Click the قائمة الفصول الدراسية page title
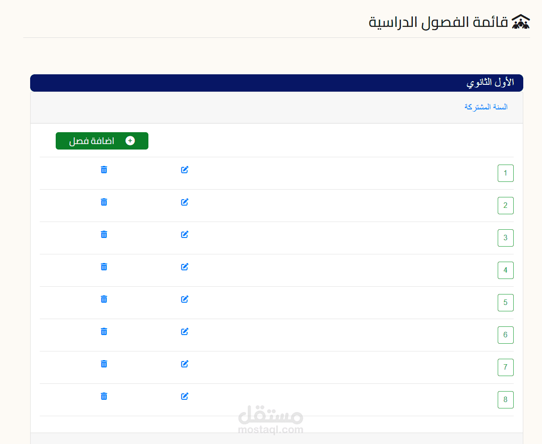Viewport: 542px width, 444px height. (x=438, y=22)
